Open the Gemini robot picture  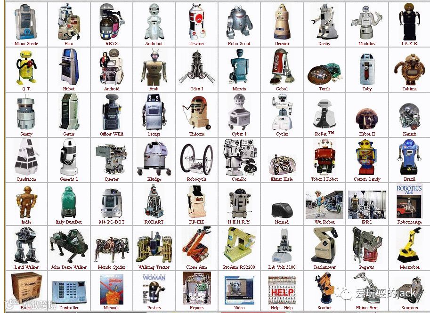click(x=282, y=22)
